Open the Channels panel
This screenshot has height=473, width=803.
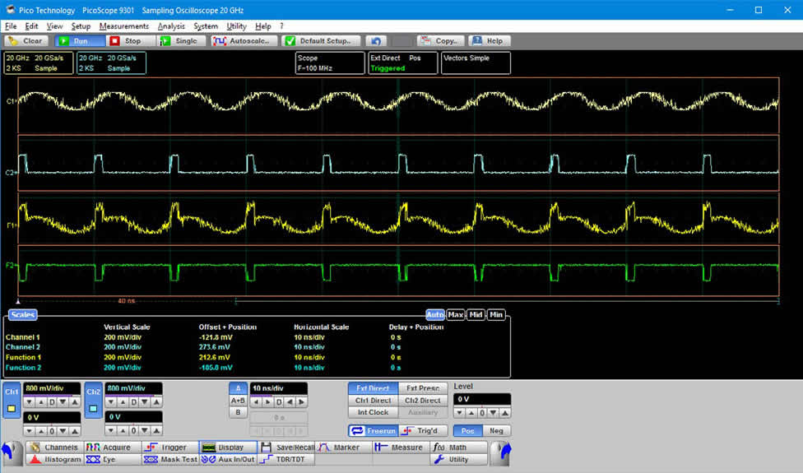(55, 447)
